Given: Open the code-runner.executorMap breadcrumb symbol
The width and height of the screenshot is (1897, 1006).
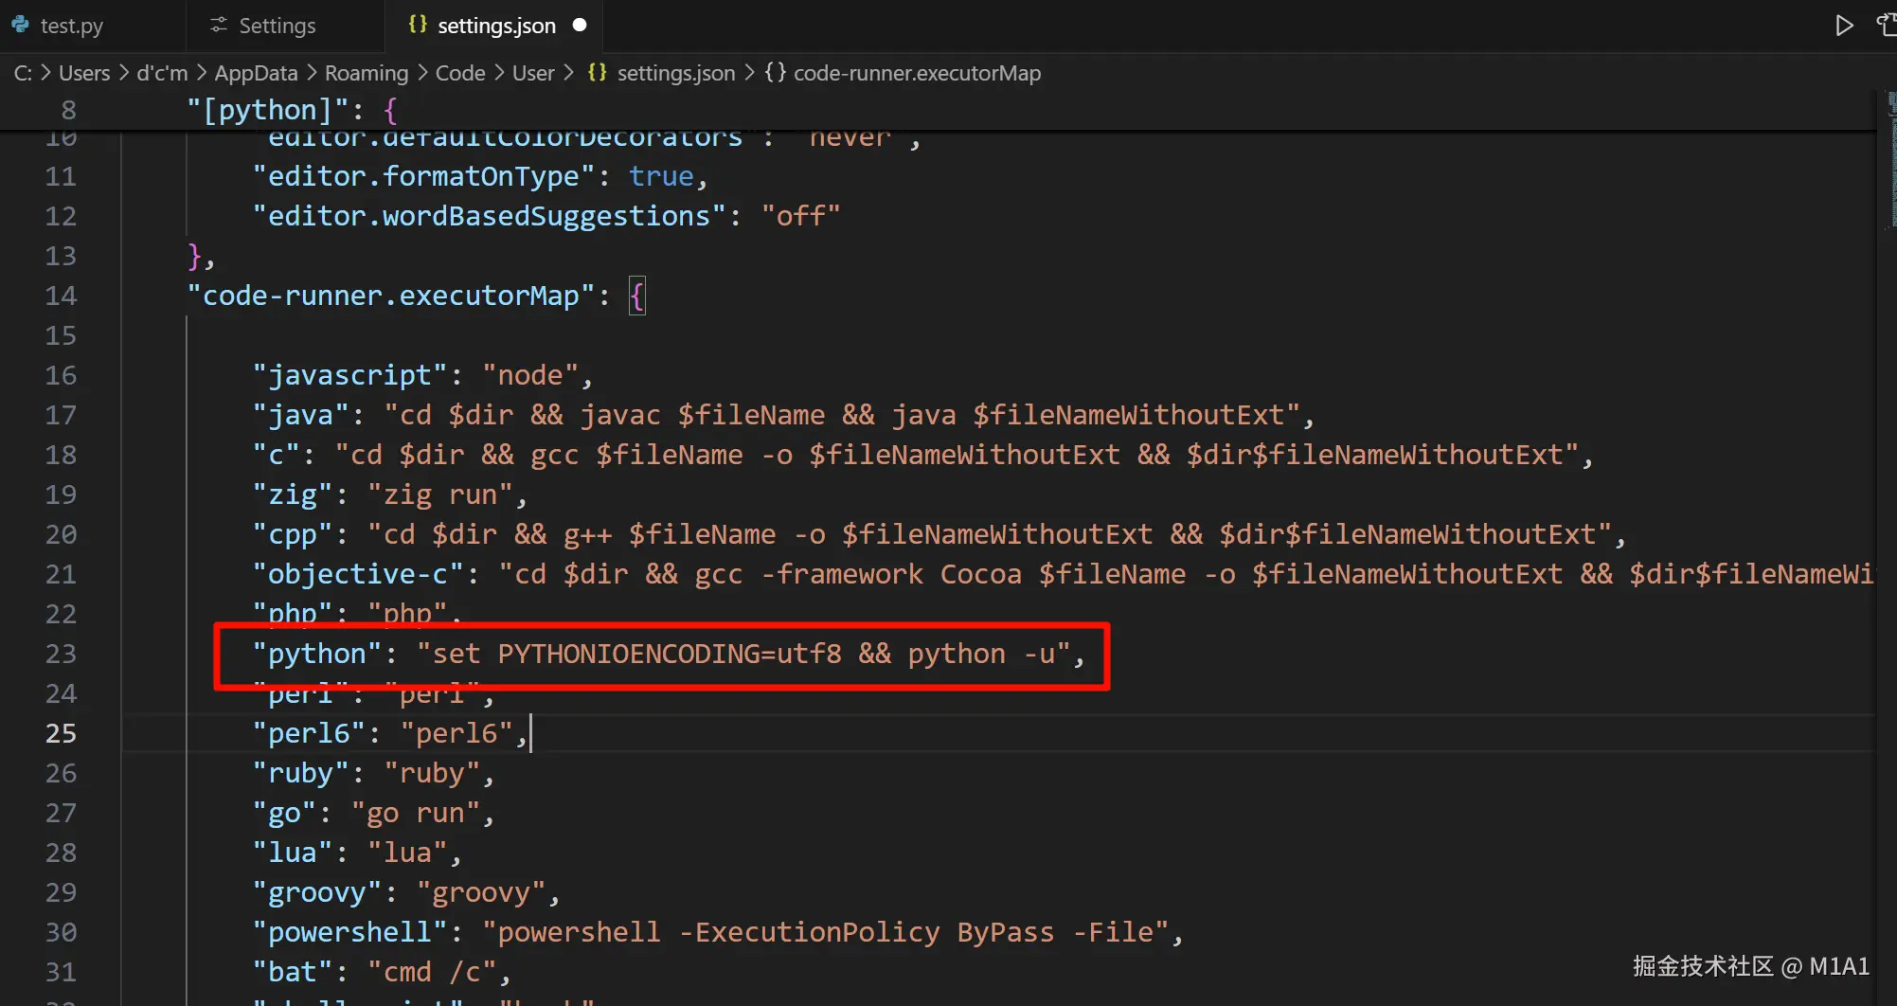Looking at the screenshot, I should 917,73.
